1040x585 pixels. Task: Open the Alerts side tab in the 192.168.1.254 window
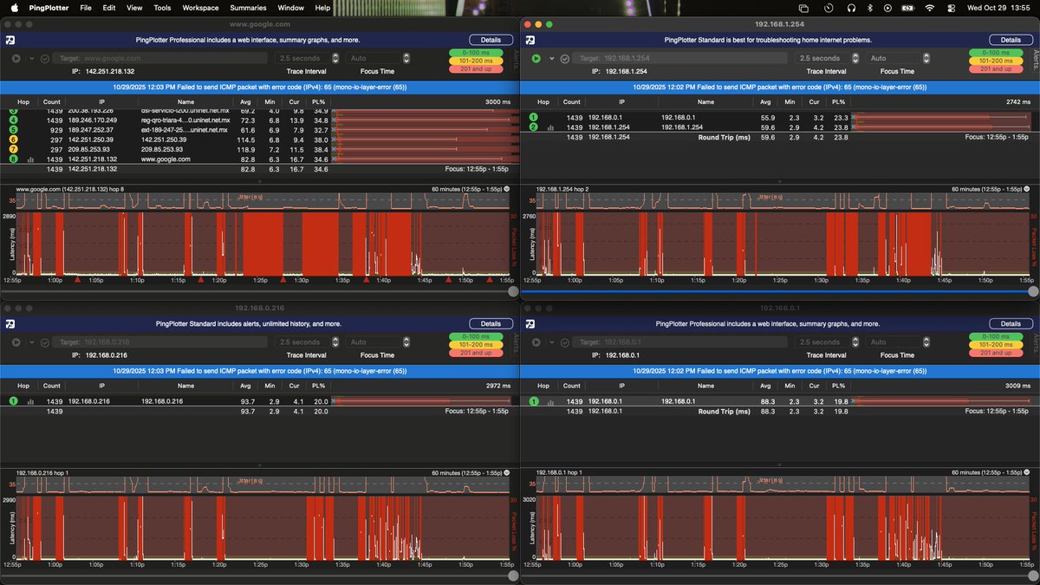1034,58
